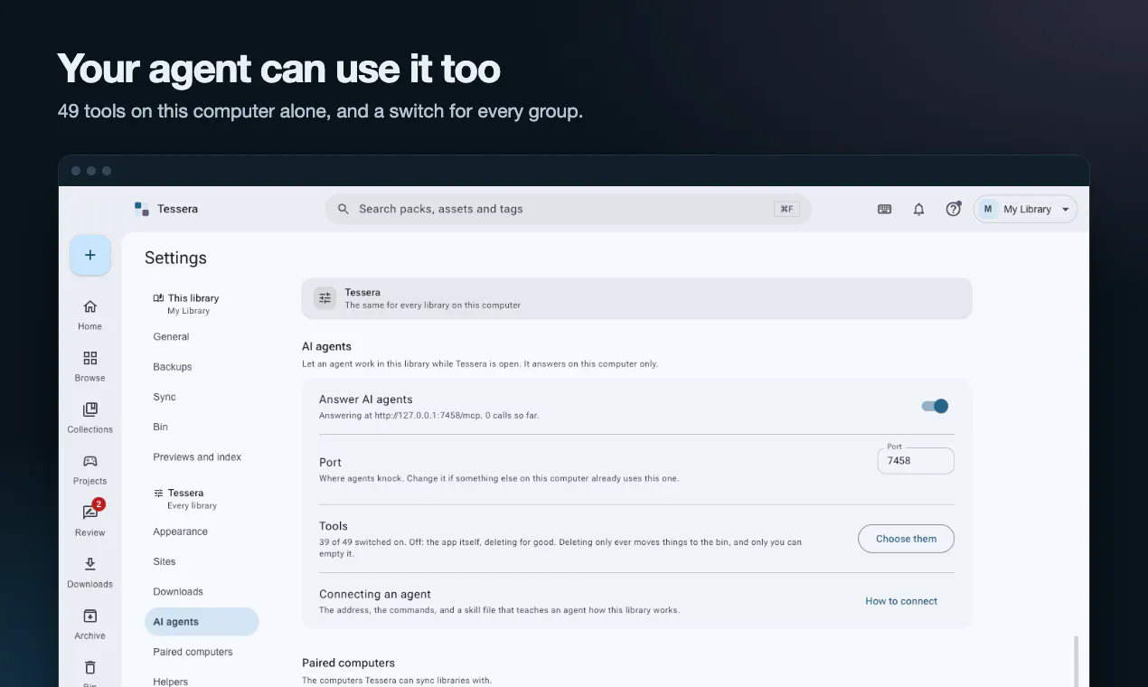The width and height of the screenshot is (1148, 687).
Task: Click the Settings page title
Action: pos(175,259)
